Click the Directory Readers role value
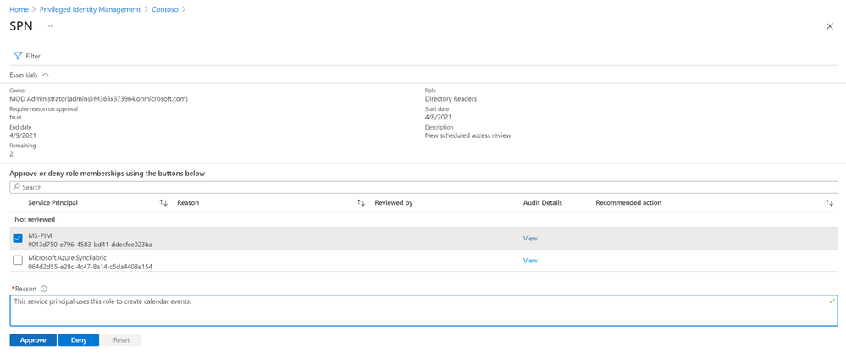846x353 pixels. (451, 99)
